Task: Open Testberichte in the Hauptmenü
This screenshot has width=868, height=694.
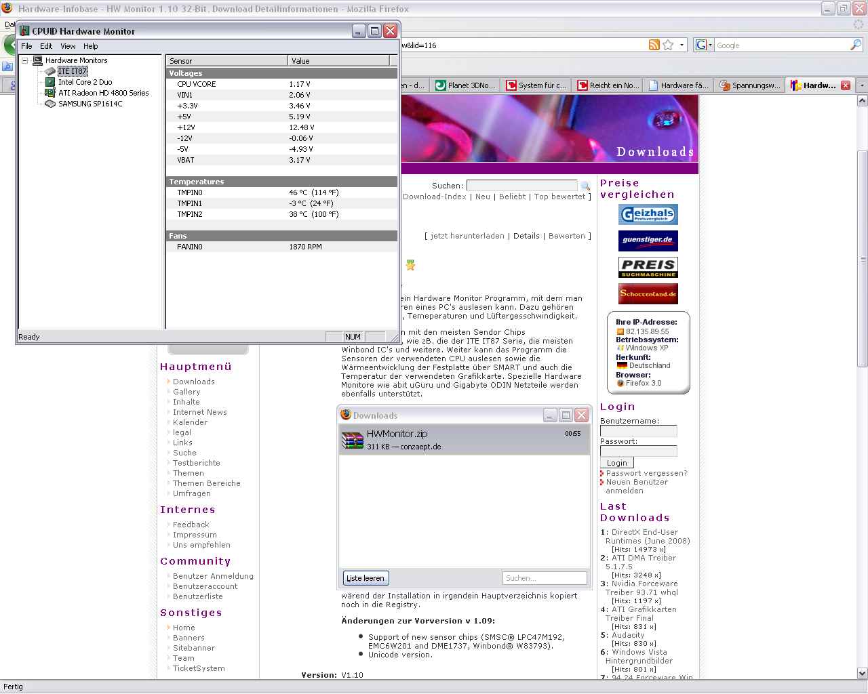Action: [196, 463]
